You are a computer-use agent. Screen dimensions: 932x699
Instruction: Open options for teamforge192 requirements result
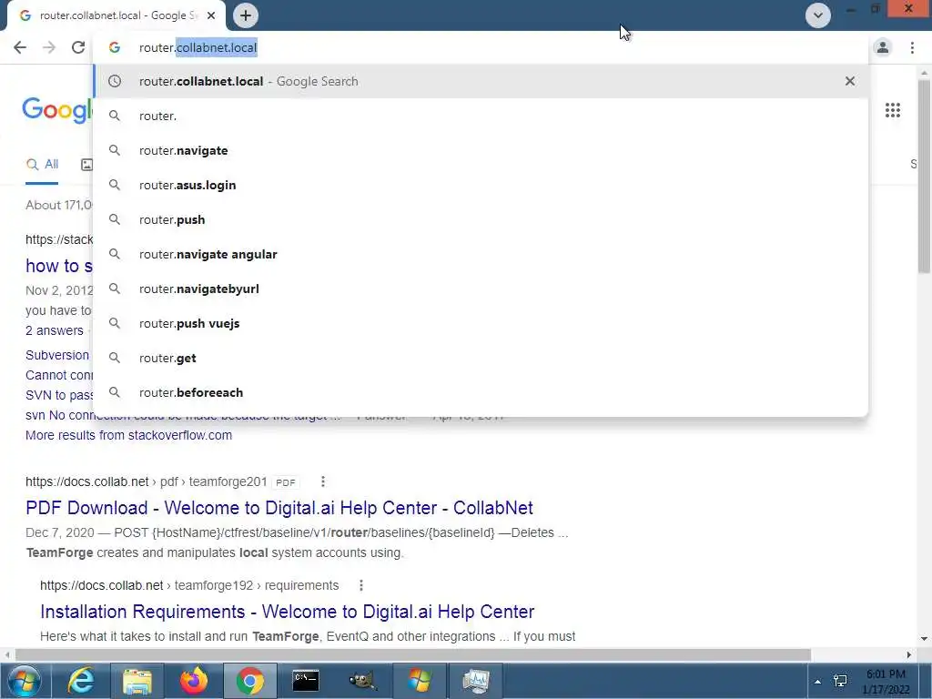(x=360, y=585)
